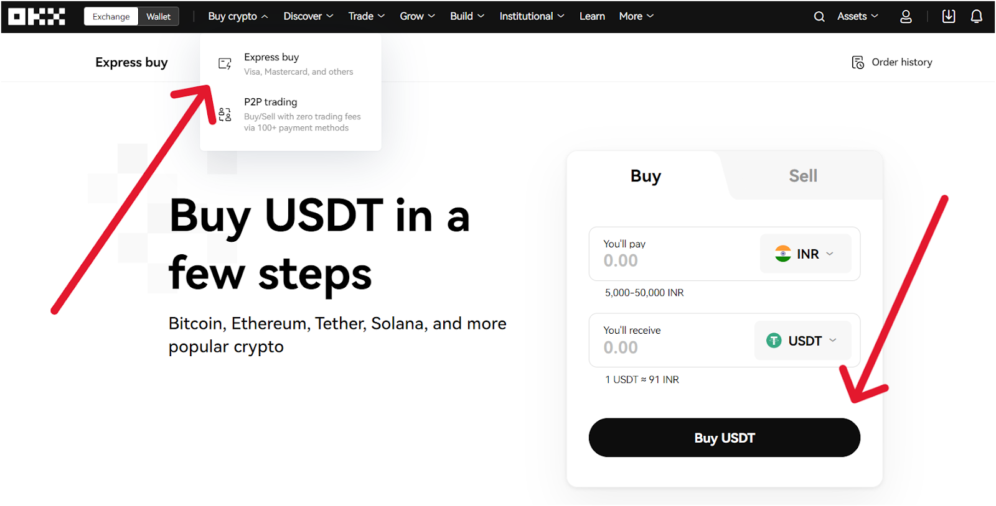Screen dimensions: 996x506
Task: Click the Tether coin icon
Action: (773, 341)
